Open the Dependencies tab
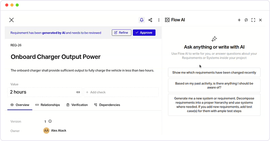 coord(107,105)
